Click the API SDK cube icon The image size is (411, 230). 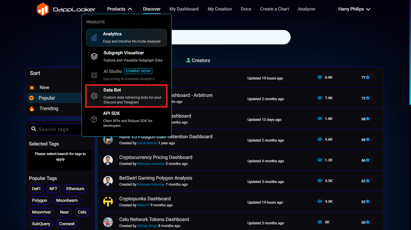pos(94,119)
